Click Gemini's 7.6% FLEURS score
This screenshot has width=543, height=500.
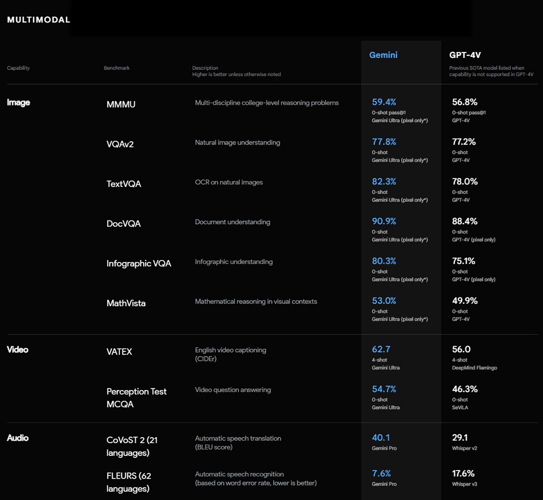point(381,473)
